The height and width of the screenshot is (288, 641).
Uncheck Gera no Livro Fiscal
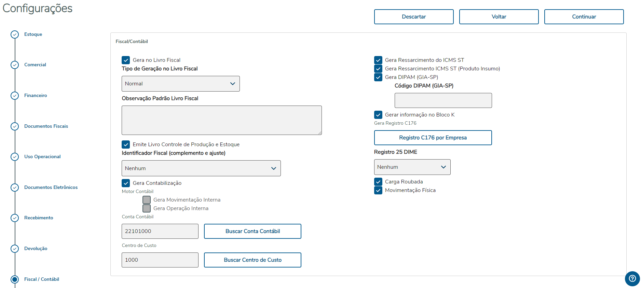tap(126, 60)
